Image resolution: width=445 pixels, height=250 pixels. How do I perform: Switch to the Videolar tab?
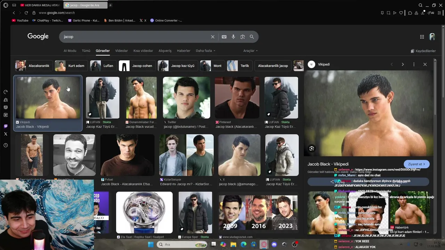[x=121, y=51]
